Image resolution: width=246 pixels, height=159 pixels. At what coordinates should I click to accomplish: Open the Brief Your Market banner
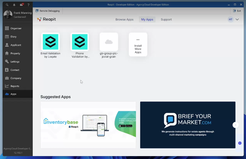(x=188, y=125)
